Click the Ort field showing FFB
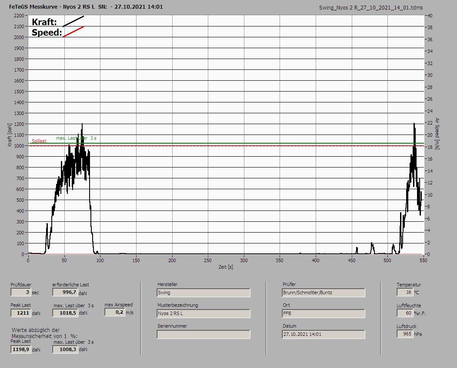The width and height of the screenshot is (457, 368). tap(323, 313)
